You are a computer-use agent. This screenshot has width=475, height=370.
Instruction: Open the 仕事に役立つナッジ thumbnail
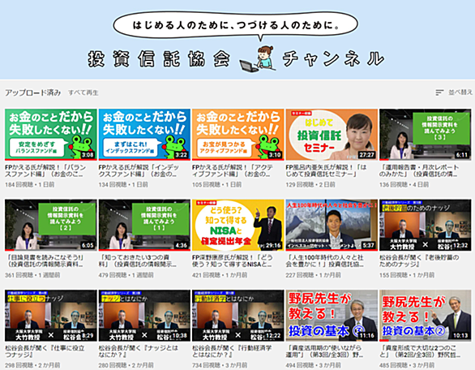point(51,316)
